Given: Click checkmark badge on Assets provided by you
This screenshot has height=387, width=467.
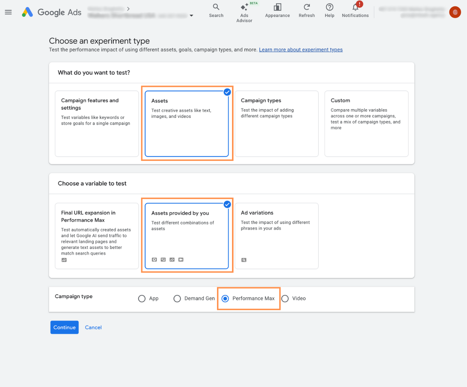Looking at the screenshot, I should click(227, 204).
